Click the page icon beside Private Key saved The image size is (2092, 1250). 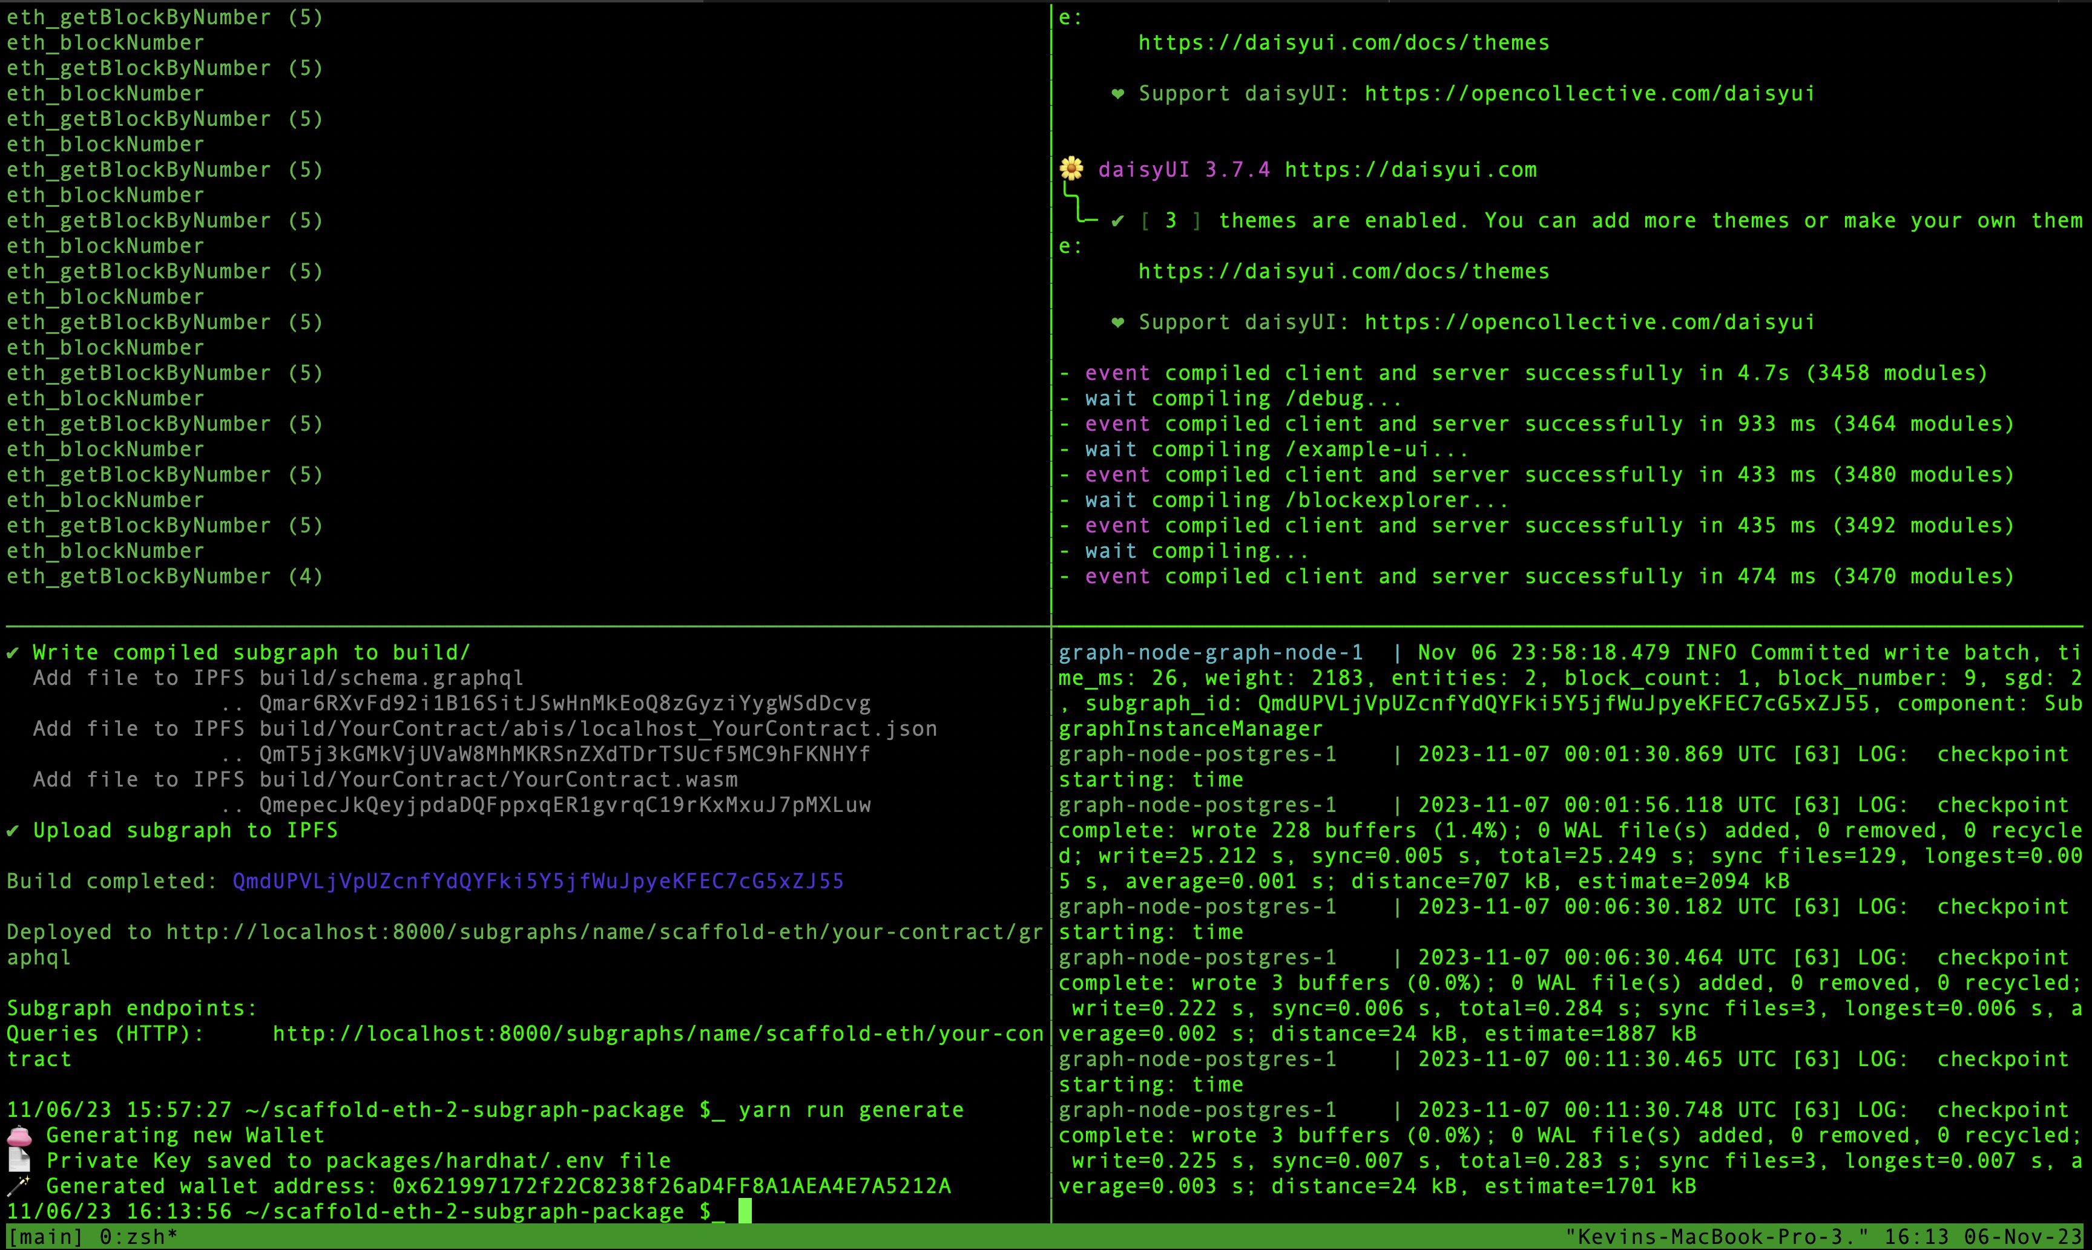tap(19, 1162)
